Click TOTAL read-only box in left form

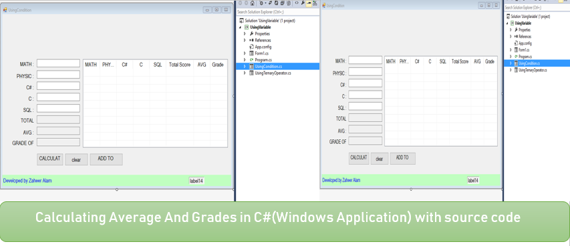tap(58, 119)
